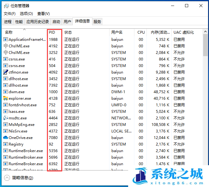Switch to the 性能 tab
This screenshot has height=187, width=209.
click(19, 22)
